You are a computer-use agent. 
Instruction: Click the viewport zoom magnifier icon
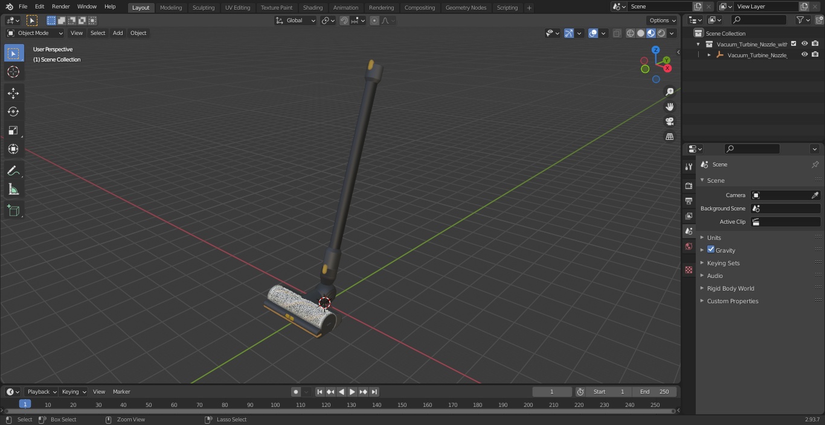(669, 92)
